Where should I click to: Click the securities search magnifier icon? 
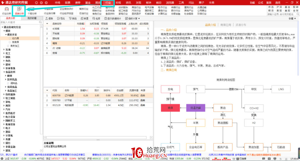298,14
